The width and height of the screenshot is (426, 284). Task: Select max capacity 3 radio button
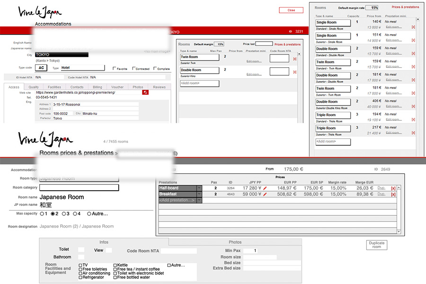pos(63,214)
